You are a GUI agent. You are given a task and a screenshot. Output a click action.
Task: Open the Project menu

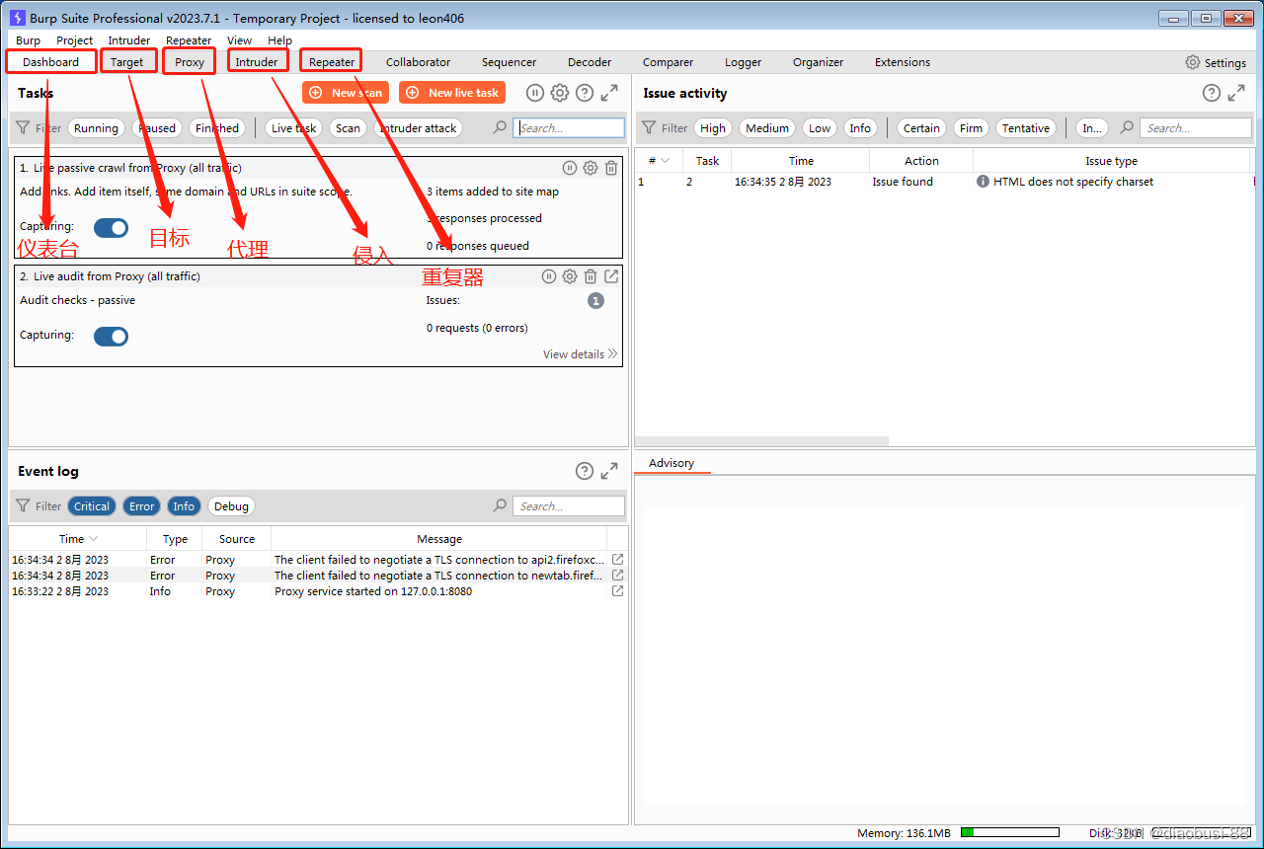click(x=75, y=40)
